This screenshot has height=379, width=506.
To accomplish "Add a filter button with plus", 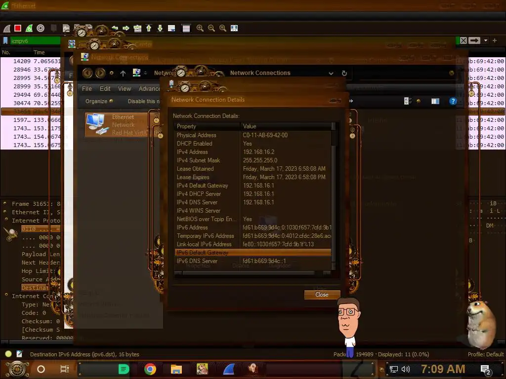I will click(495, 40).
